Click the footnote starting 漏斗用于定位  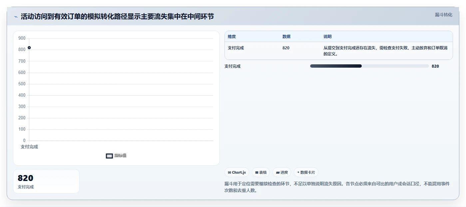337,187
